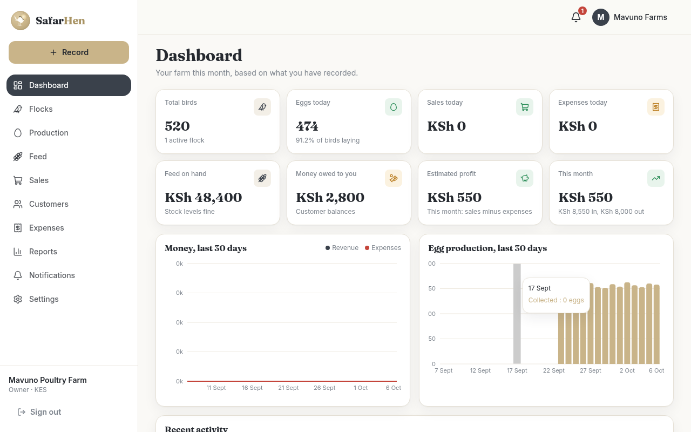This screenshot has width=691, height=432.
Task: Click the last bar for 6 Oct in egg chart
Action: point(656,324)
